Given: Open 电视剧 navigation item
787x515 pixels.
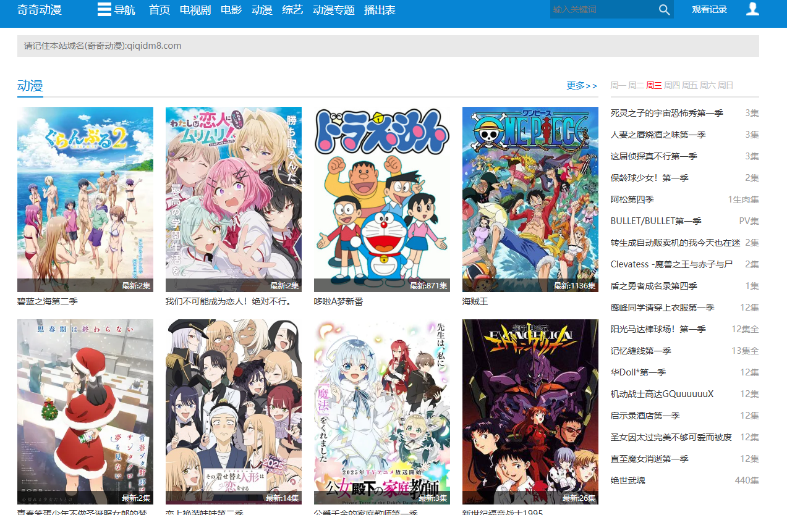Looking at the screenshot, I should point(195,10).
